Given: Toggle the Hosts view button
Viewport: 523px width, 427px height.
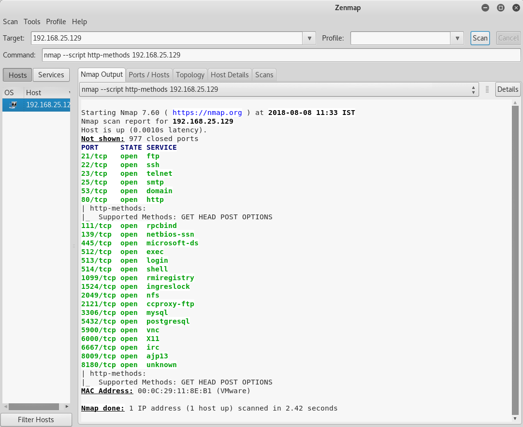Looking at the screenshot, I should tap(17, 75).
